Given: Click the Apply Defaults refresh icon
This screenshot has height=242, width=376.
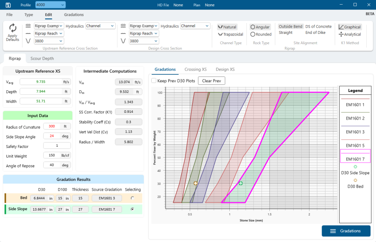Looking at the screenshot, I should pyautogui.click(x=13, y=28).
